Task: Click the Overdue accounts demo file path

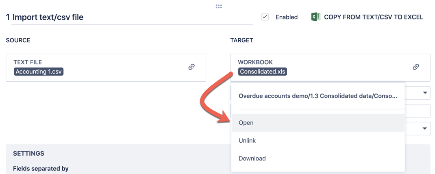Action: pyautogui.click(x=318, y=96)
